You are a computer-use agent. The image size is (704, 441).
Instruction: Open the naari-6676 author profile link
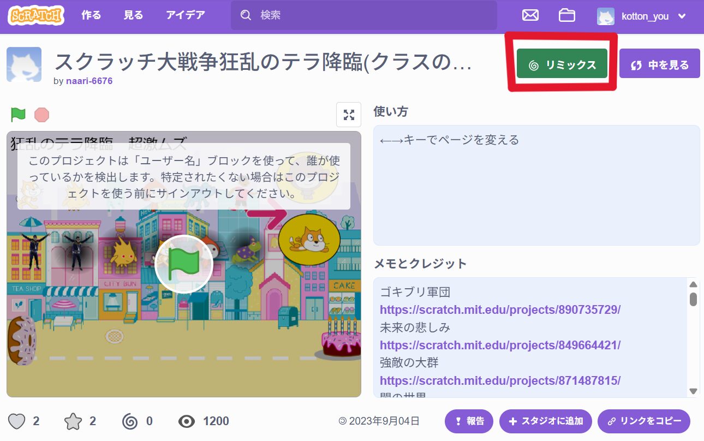tap(89, 81)
